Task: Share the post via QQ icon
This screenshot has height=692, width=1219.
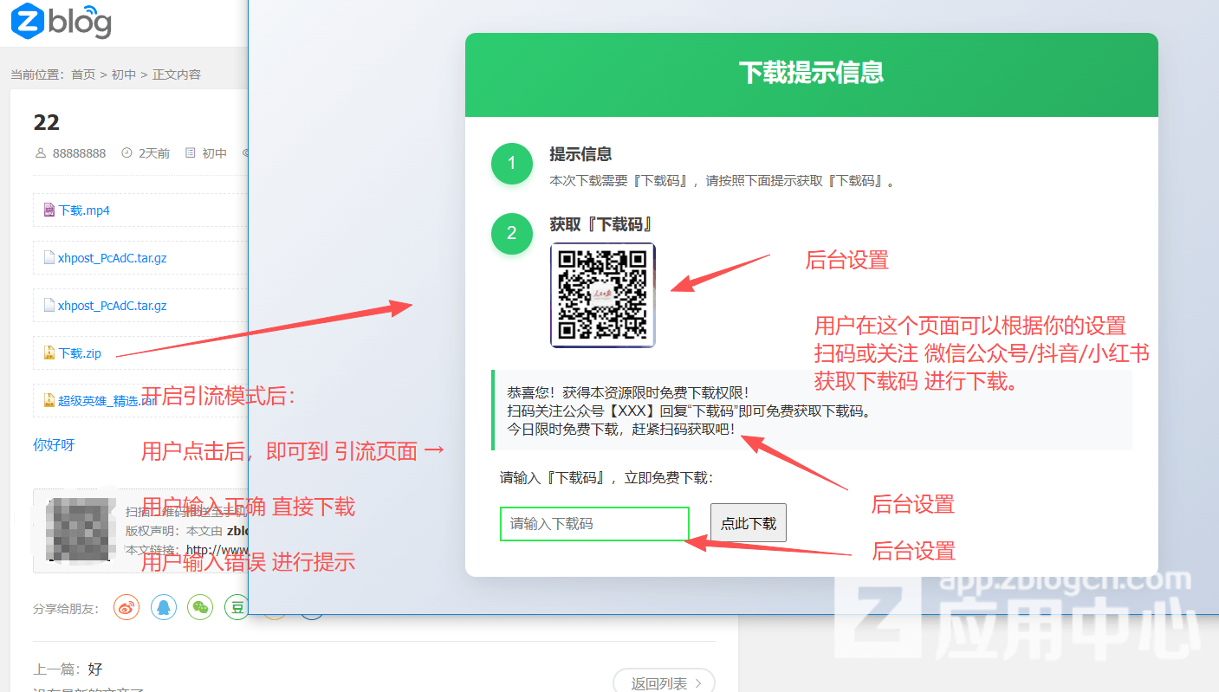Action: click(x=164, y=607)
